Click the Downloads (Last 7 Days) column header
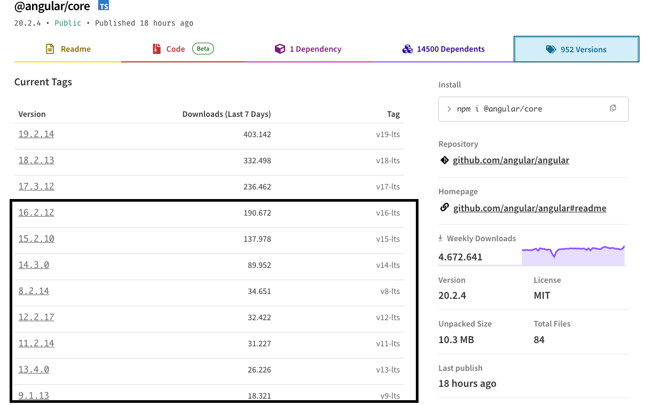 (x=226, y=114)
